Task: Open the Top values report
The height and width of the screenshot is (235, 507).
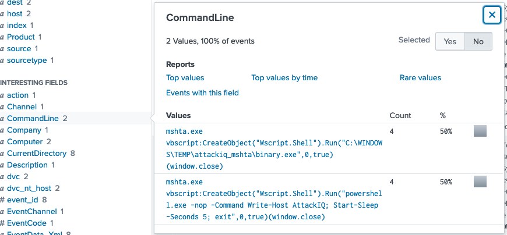Action: (185, 77)
